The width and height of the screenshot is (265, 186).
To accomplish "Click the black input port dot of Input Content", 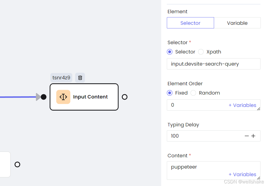I will pyautogui.click(x=44, y=97).
